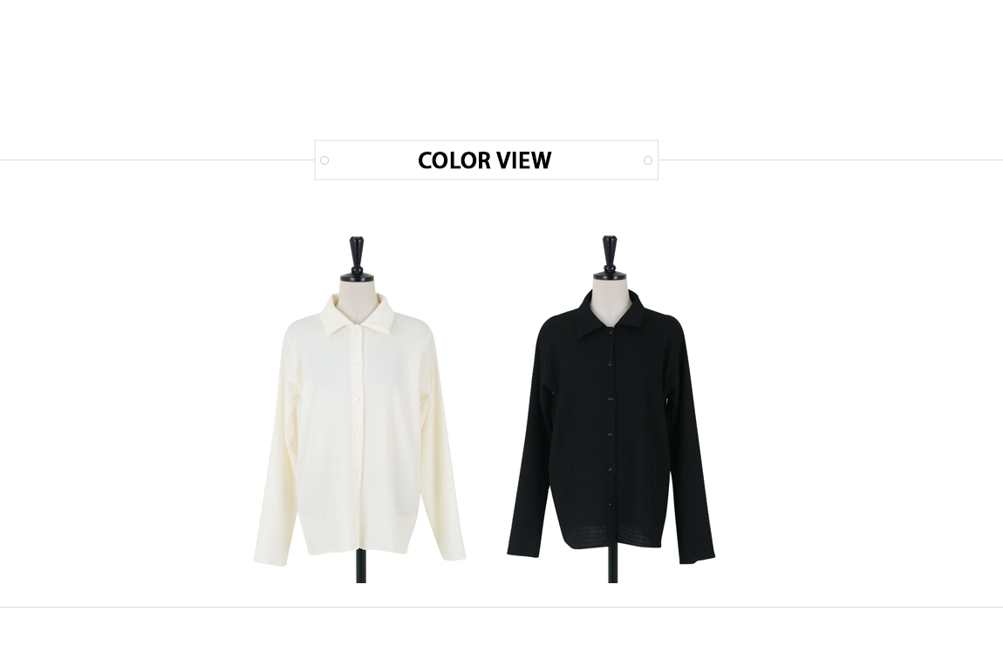
Task: Click the mannequin neck knob above black shirt
Action: click(610, 258)
